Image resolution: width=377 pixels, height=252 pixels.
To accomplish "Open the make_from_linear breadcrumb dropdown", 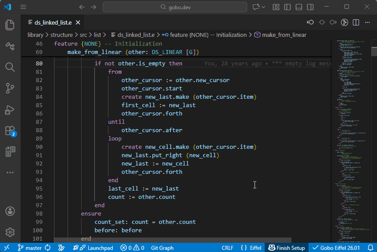I will 280,35.
